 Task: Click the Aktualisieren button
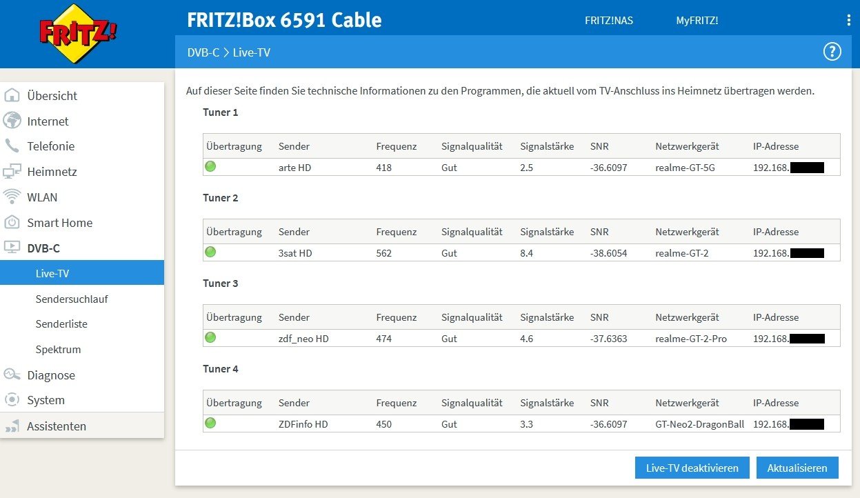[x=797, y=468]
